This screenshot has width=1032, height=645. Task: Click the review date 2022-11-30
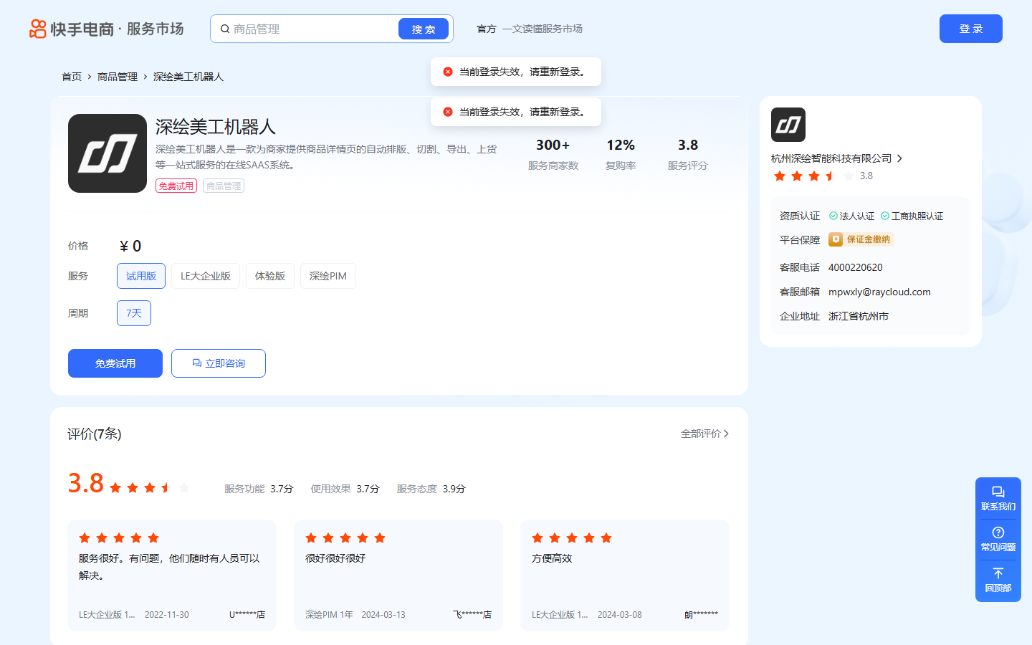(167, 615)
